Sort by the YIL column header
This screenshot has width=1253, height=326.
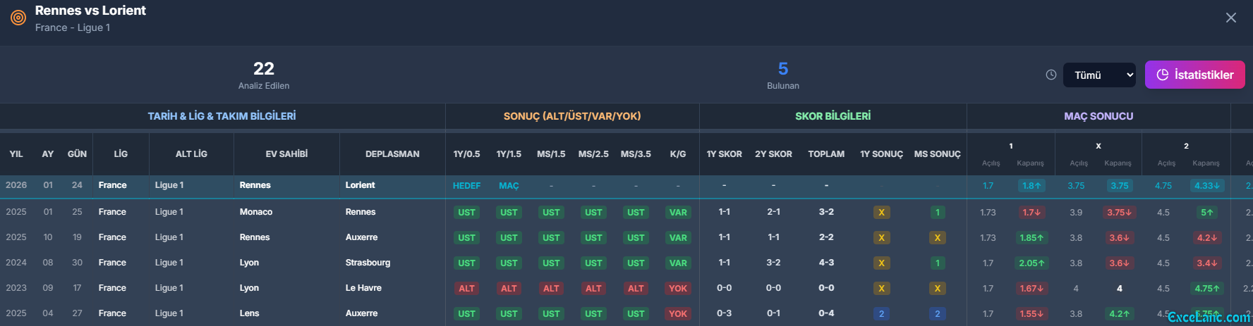(16, 154)
